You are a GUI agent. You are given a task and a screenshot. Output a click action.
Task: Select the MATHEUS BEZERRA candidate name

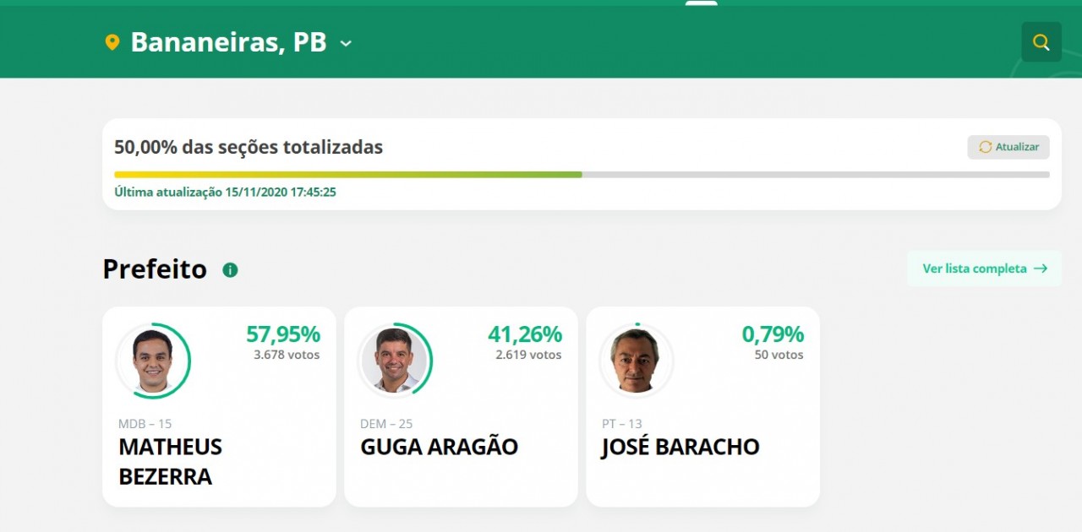[171, 462]
